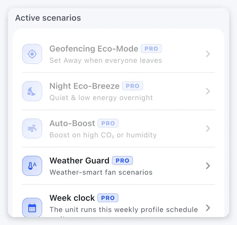Viewport: 237px width, 225px height.
Task: Open Auto-Boost using its right chevron
Action: pyautogui.click(x=208, y=128)
